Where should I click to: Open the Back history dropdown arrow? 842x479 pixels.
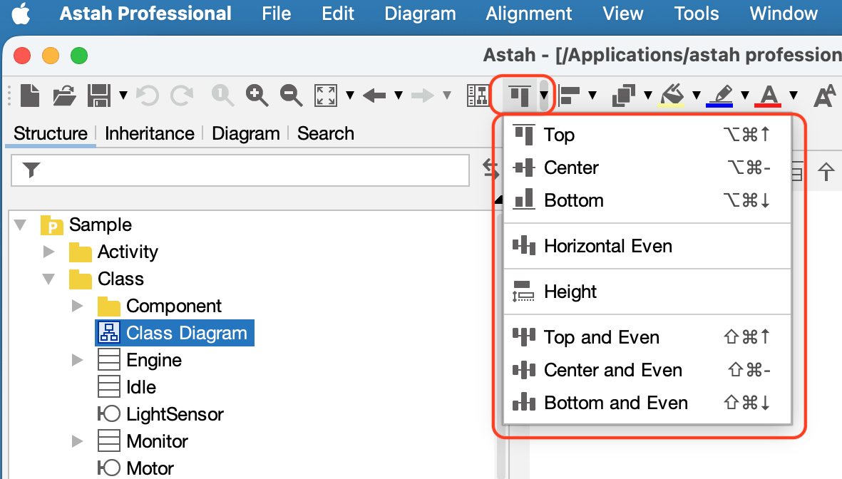point(399,96)
